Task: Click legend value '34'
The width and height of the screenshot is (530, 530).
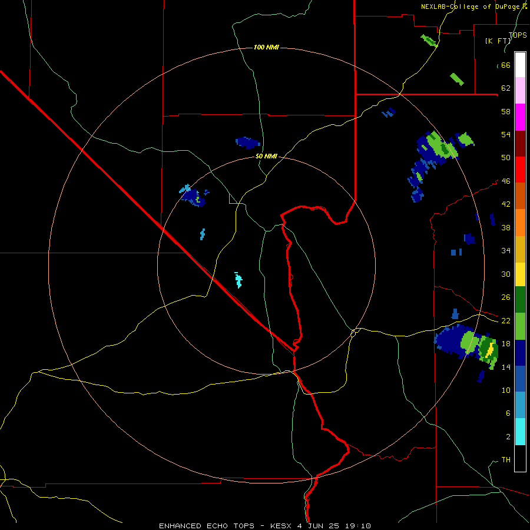Action: tap(506, 250)
